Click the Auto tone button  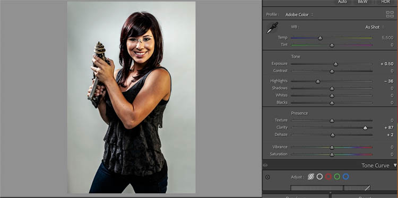pyautogui.click(x=342, y=2)
